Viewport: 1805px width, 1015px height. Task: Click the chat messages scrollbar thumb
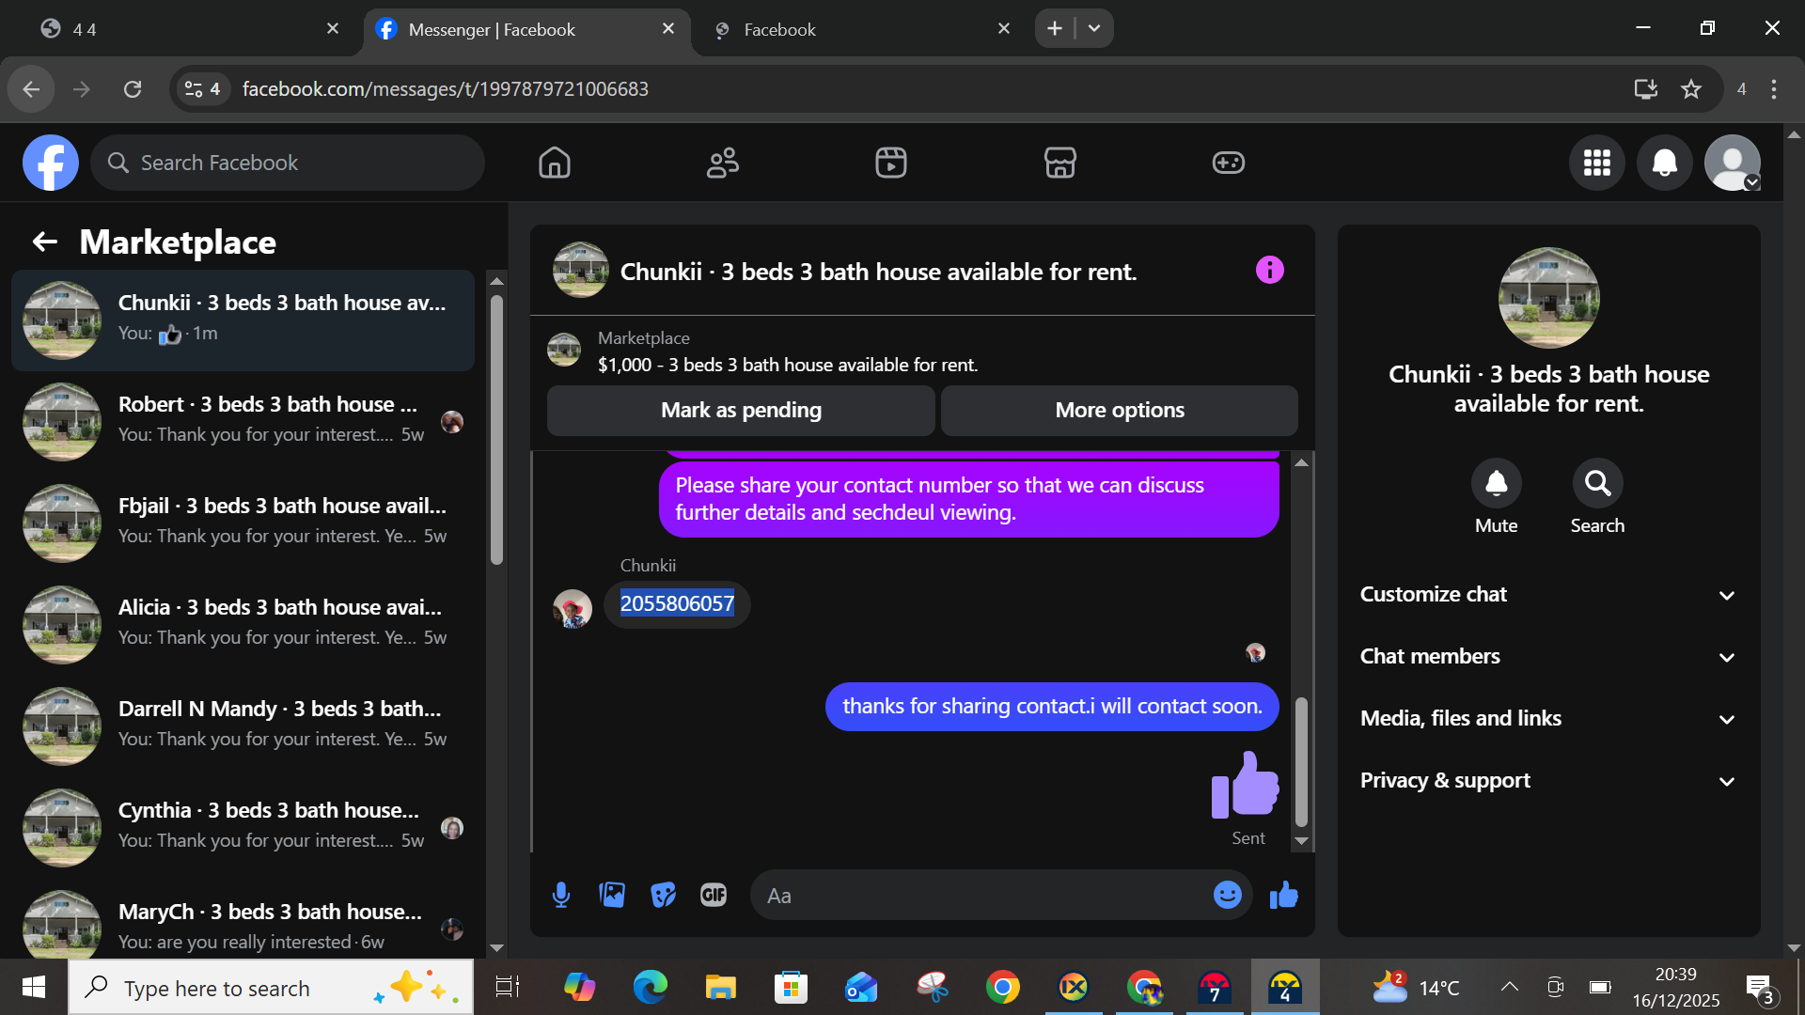(1302, 761)
